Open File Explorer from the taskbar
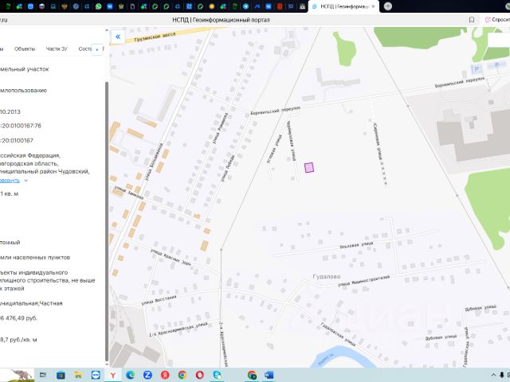 (x=78, y=375)
